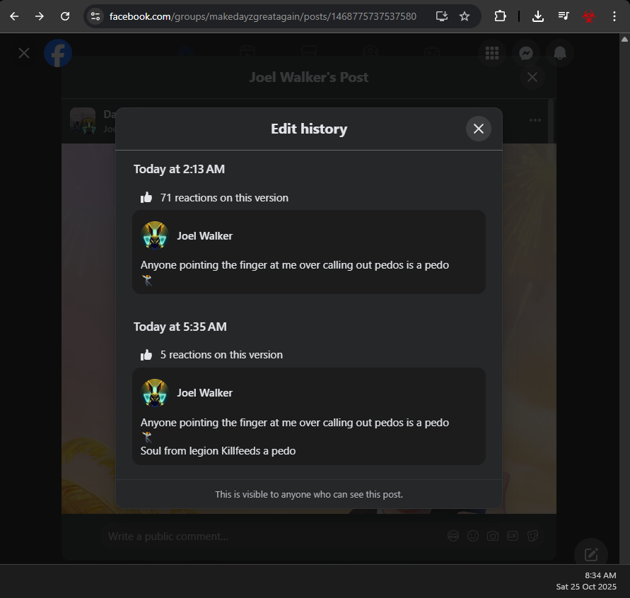Open Joel Walker's avatar in the 2:13 AM version
The width and height of the screenshot is (630, 598).
(155, 235)
